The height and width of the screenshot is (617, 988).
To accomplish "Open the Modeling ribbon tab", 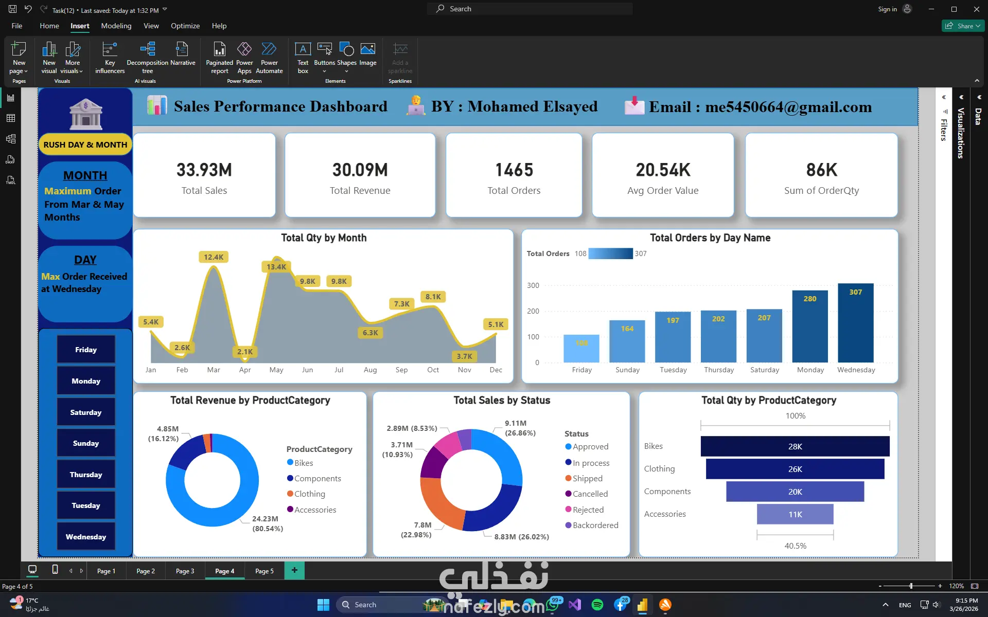I will point(116,26).
